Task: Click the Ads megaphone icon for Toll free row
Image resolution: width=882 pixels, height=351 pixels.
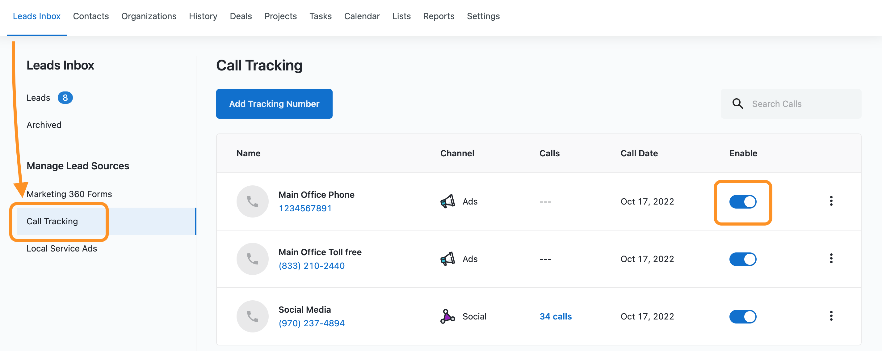Action: tap(447, 259)
